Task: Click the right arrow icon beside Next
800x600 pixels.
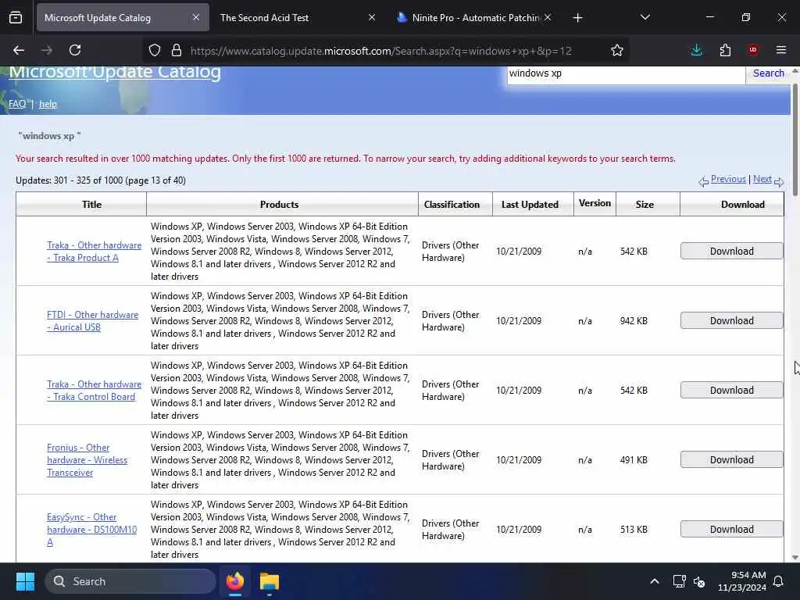Action: coord(779,181)
